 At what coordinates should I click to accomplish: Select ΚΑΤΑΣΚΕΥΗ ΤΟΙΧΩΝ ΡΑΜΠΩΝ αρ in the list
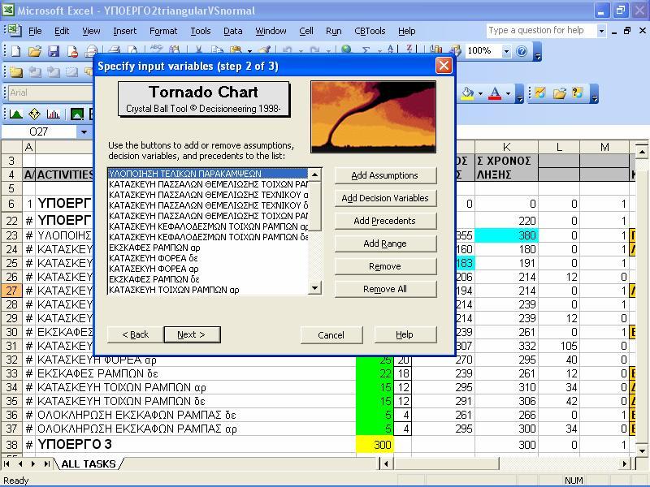(x=208, y=290)
